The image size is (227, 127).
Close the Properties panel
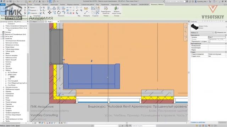click(226, 22)
